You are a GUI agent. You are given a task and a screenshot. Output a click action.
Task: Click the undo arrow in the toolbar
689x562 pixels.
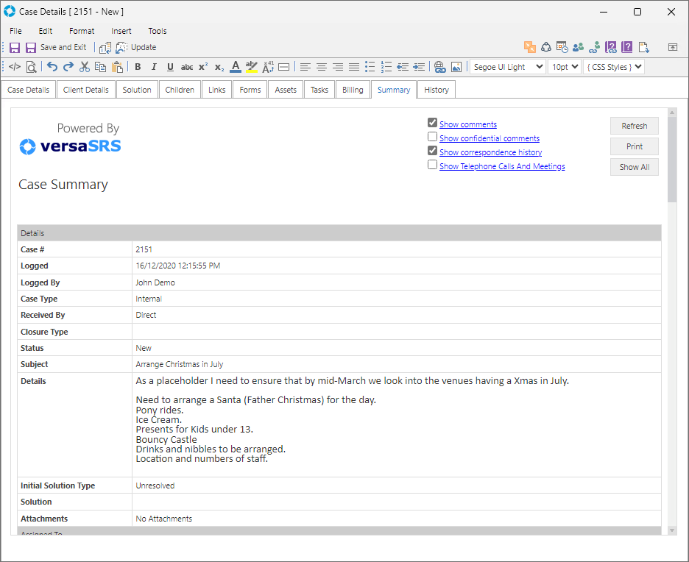pos(52,67)
